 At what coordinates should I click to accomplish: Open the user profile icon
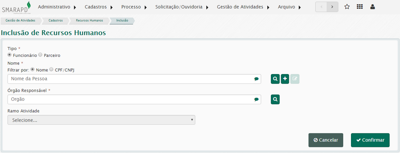pyautogui.click(x=372, y=7)
